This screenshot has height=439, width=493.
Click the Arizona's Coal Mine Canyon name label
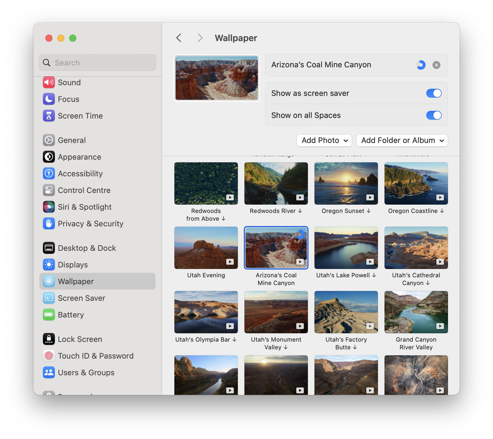pos(321,65)
